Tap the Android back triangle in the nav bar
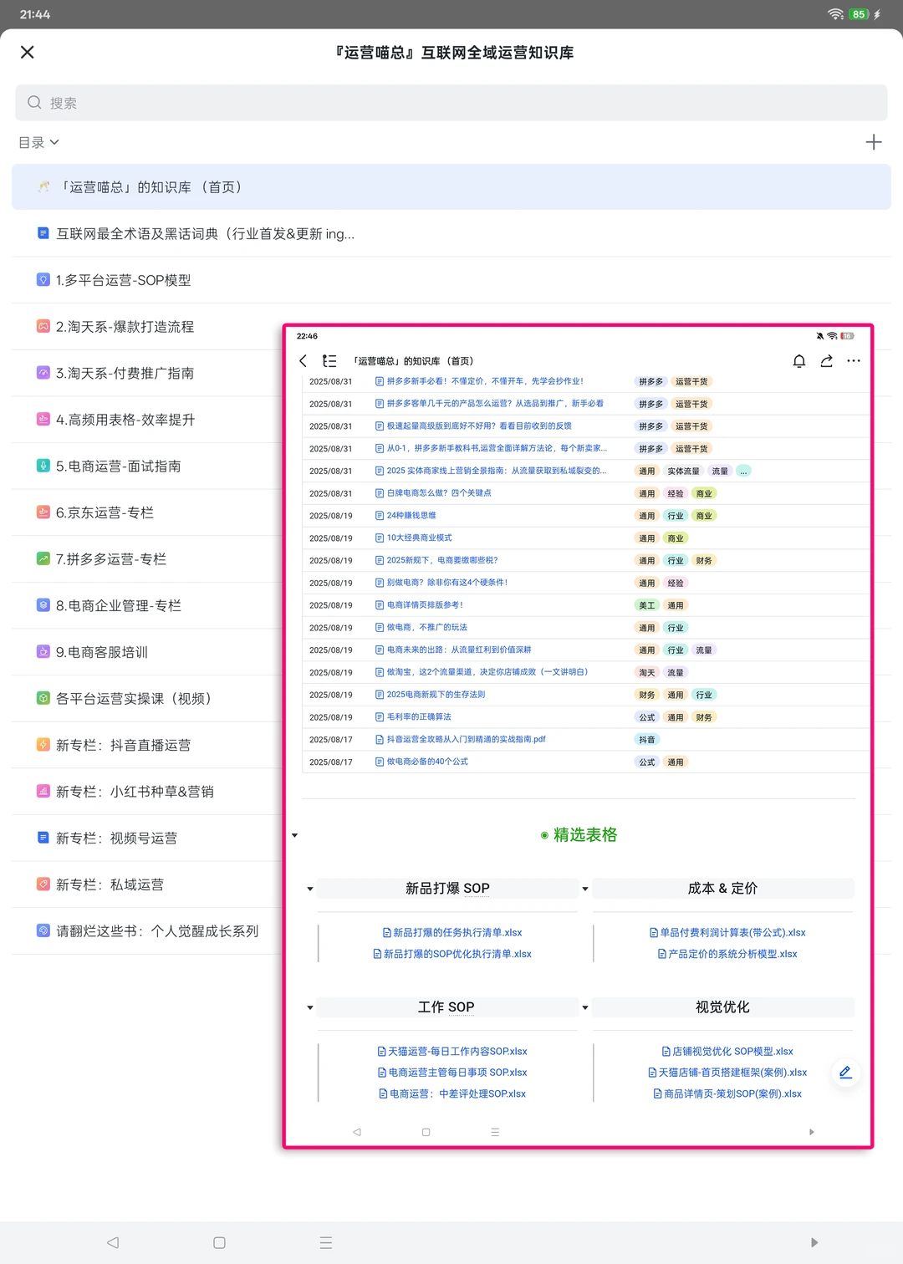The width and height of the screenshot is (903, 1264). (x=113, y=1242)
